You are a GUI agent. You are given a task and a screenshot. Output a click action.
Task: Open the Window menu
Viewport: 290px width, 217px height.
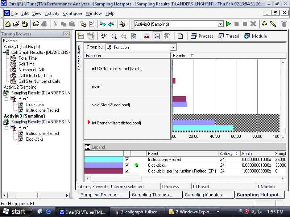coord(94,13)
